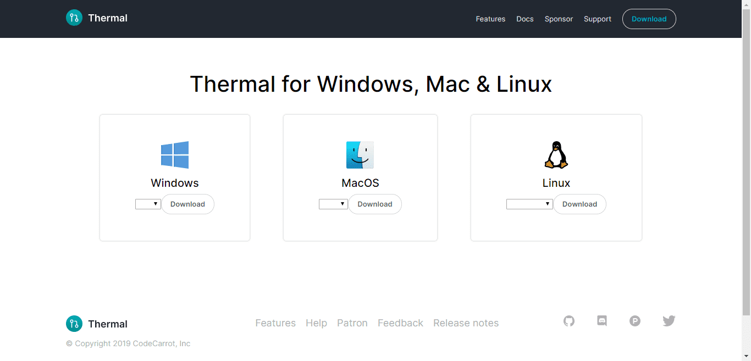This screenshot has width=751, height=361.
Task: Click Download button under MacOS
Action: [x=375, y=204]
